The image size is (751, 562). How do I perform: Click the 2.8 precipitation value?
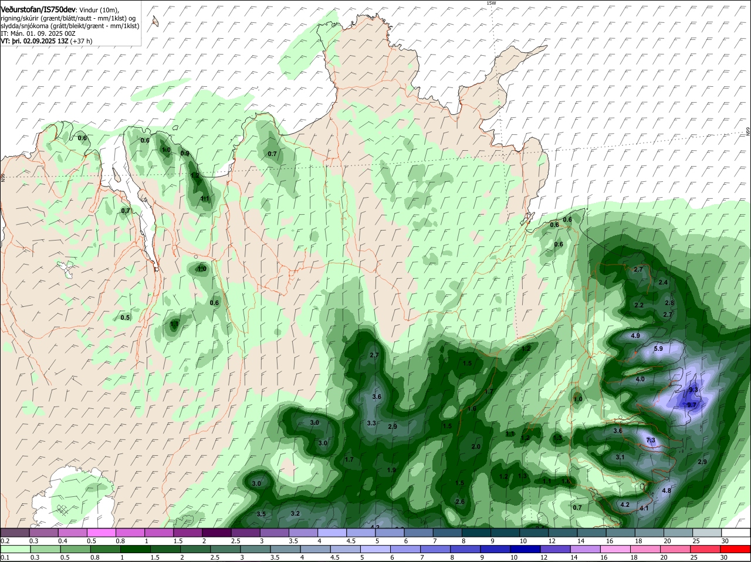(669, 303)
